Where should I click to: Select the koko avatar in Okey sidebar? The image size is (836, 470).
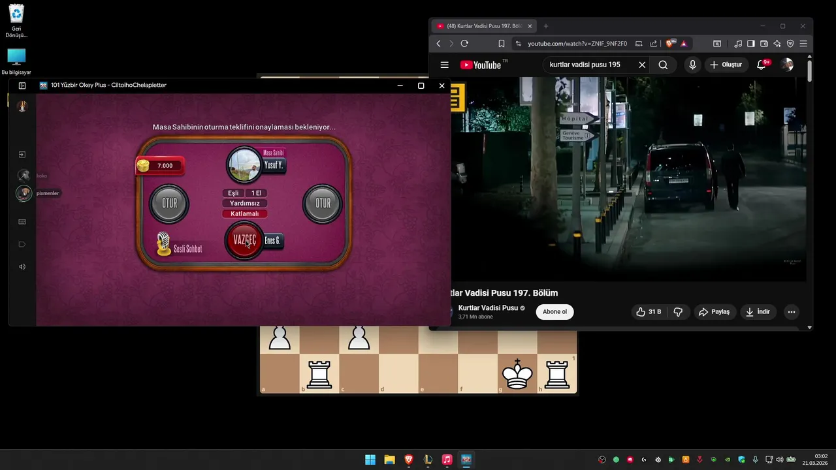24,176
